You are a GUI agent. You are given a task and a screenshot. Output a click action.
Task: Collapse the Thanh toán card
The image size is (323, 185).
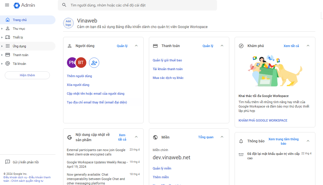pos(222,46)
